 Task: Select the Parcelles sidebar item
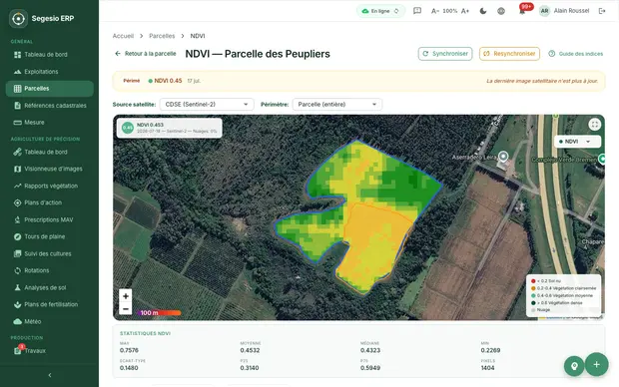tap(49, 89)
